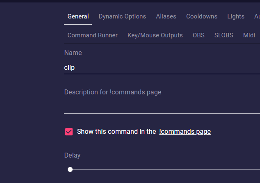The height and width of the screenshot is (183, 260).
Task: Click the middle of the Delay slider track
Action: coord(165,169)
